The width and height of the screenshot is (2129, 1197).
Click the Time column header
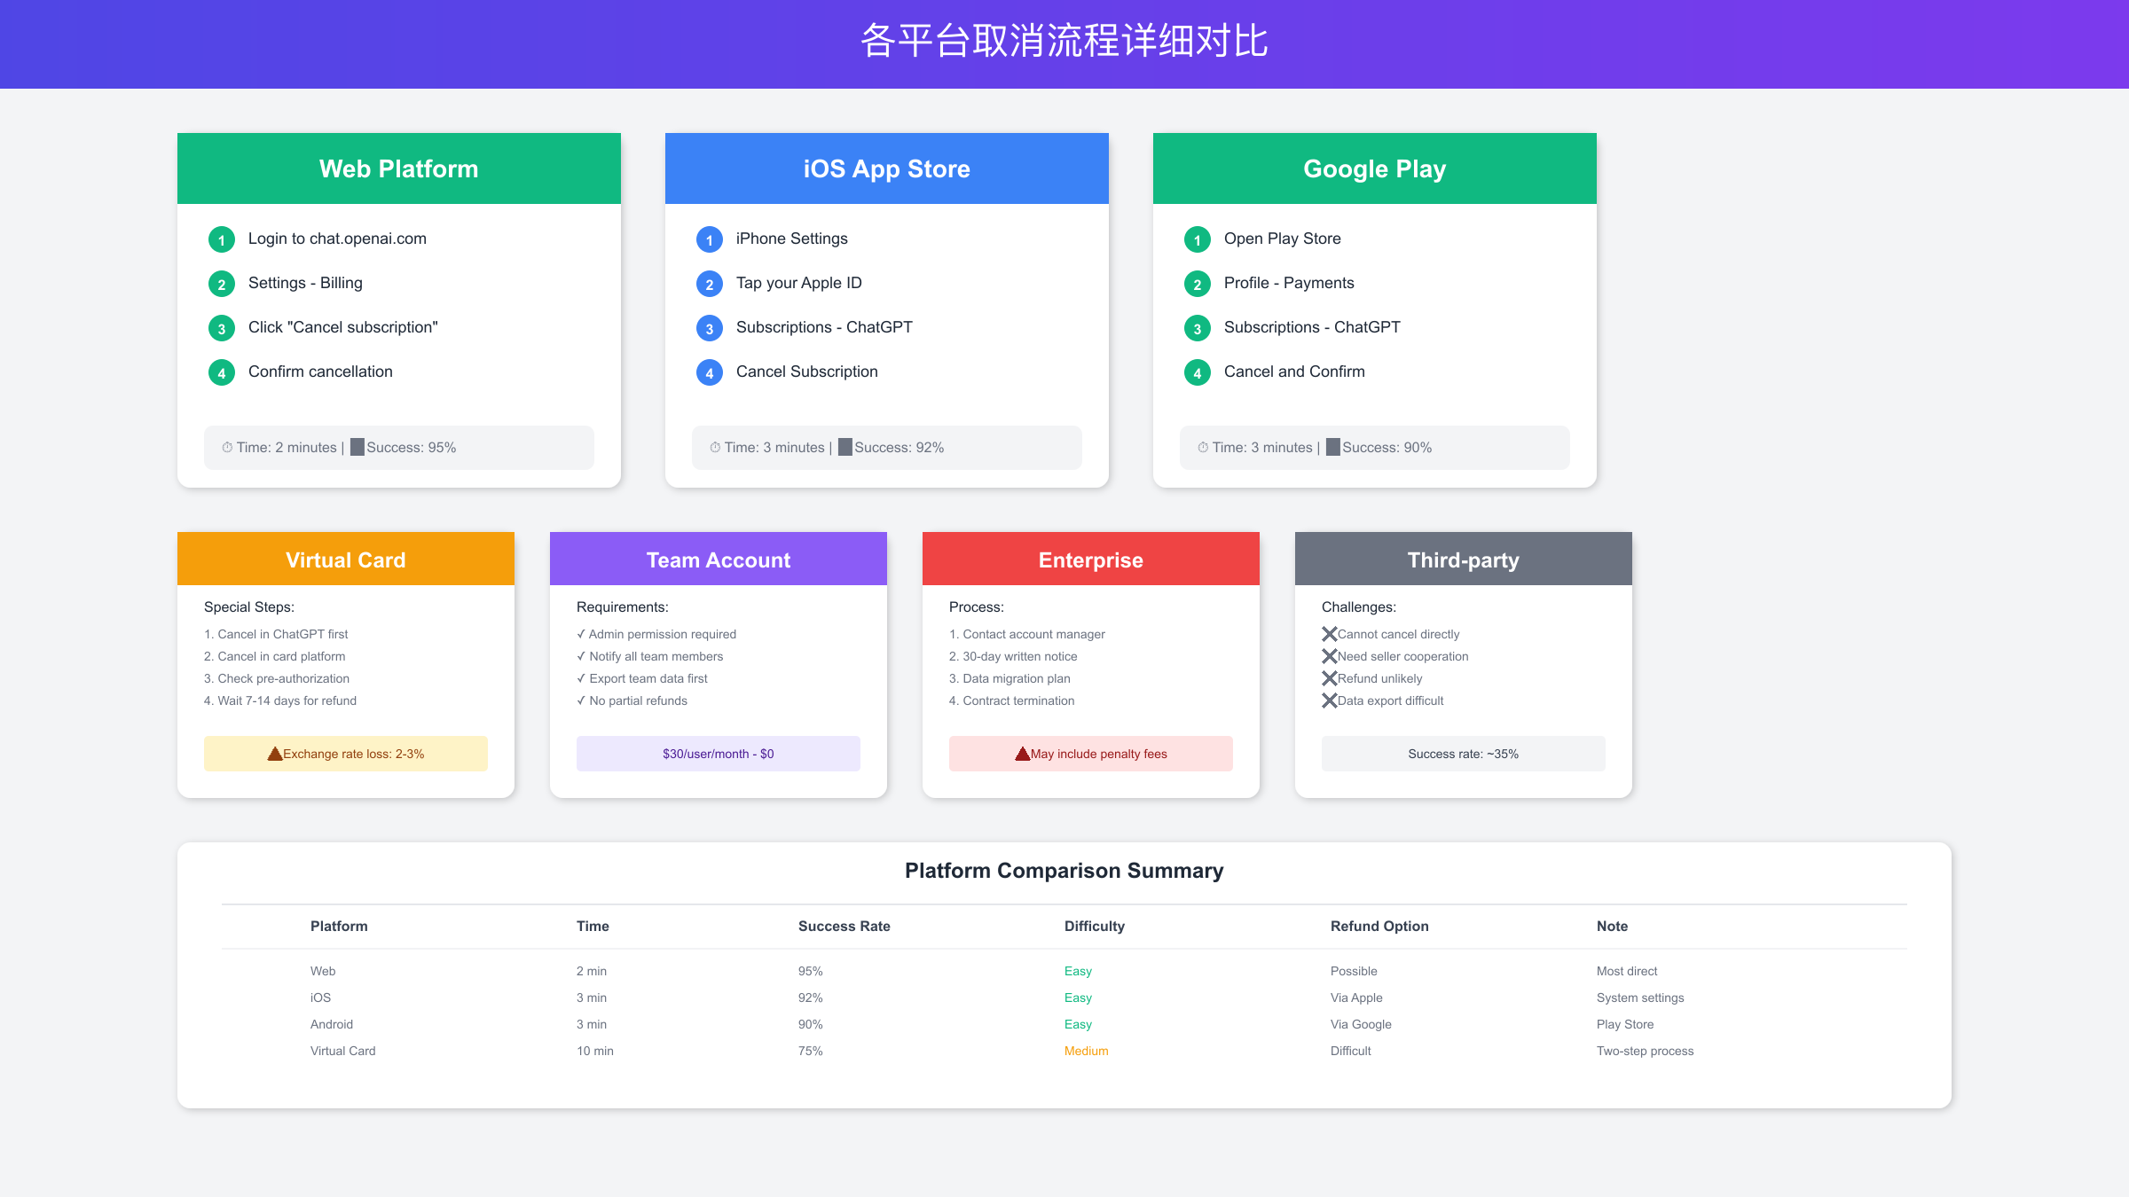point(593,926)
